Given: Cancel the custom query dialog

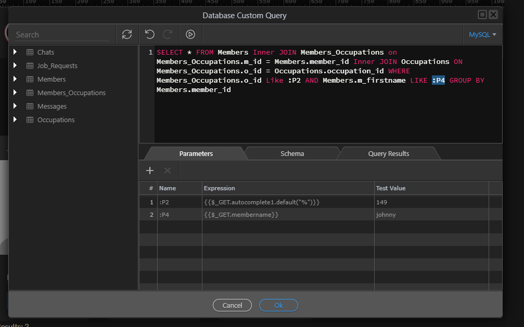Looking at the screenshot, I should point(232,305).
